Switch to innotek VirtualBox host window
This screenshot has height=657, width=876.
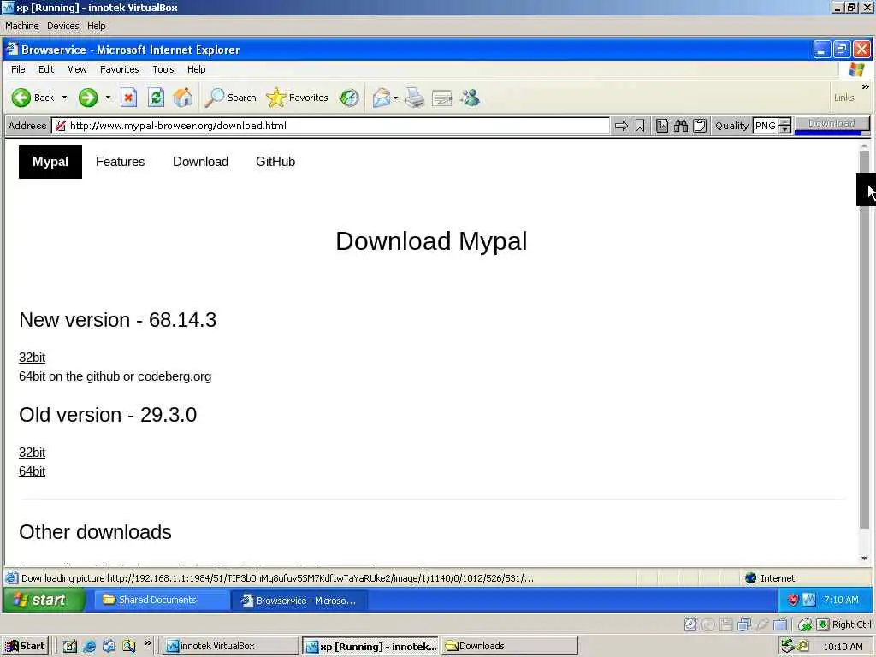(x=230, y=646)
